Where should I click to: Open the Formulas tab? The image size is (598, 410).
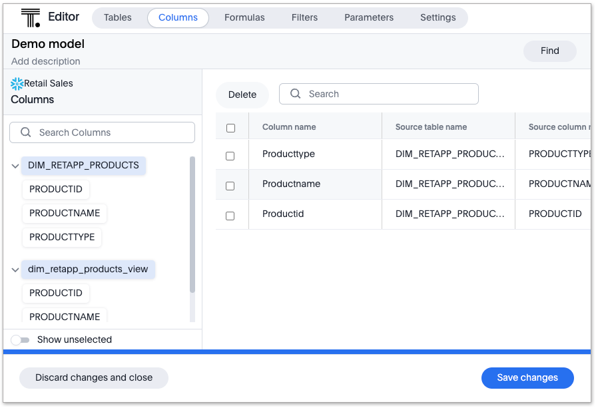click(x=244, y=18)
